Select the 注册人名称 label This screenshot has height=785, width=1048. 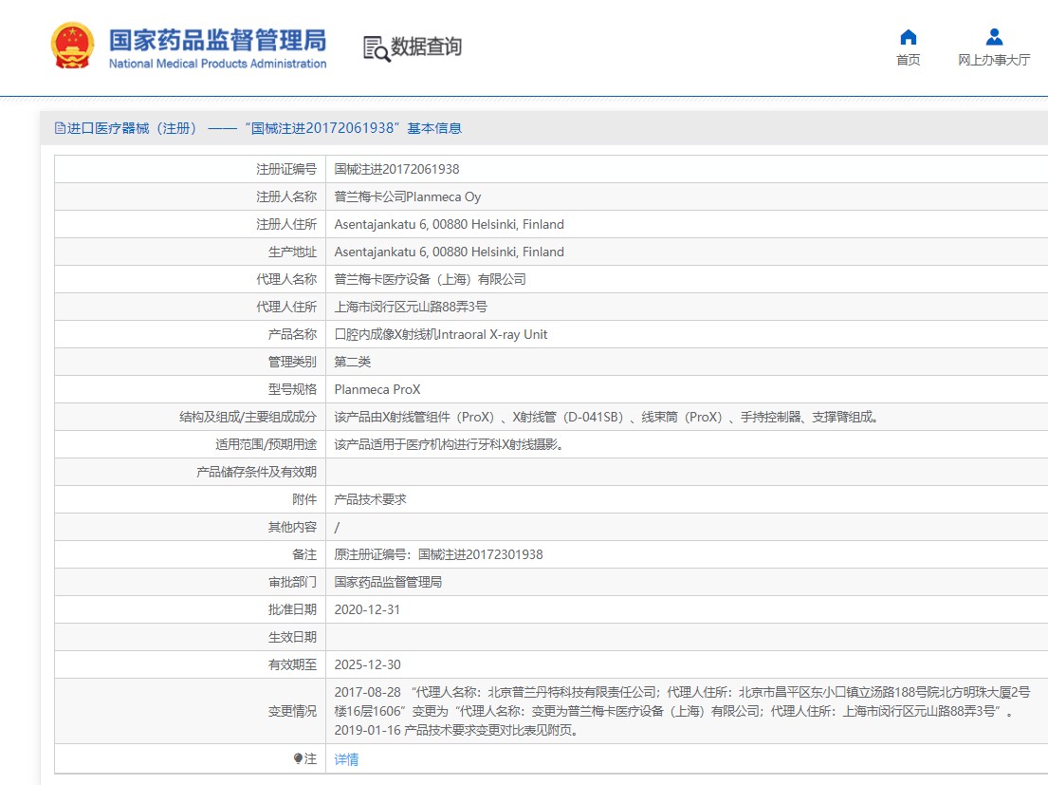pos(286,196)
